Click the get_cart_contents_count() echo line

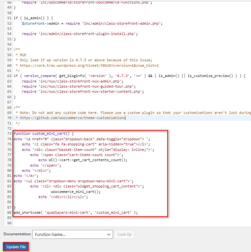[83, 160]
